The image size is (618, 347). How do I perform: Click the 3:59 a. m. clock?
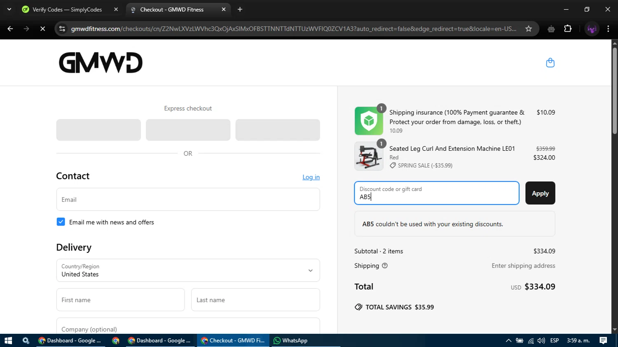578,340
